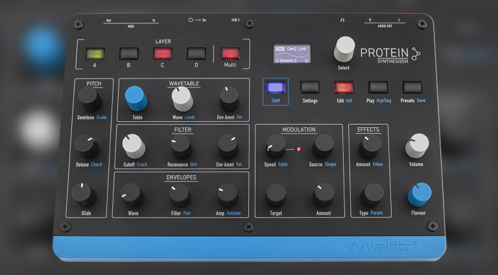This screenshot has height=275, width=498.
Task: Click the white Volume knob
Action: tap(418, 145)
